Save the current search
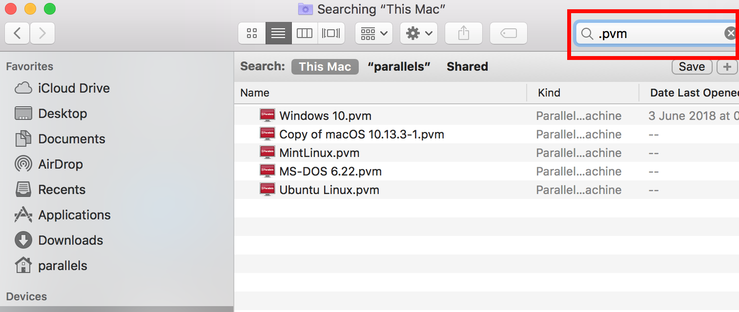This screenshot has width=739, height=312. 692,67
